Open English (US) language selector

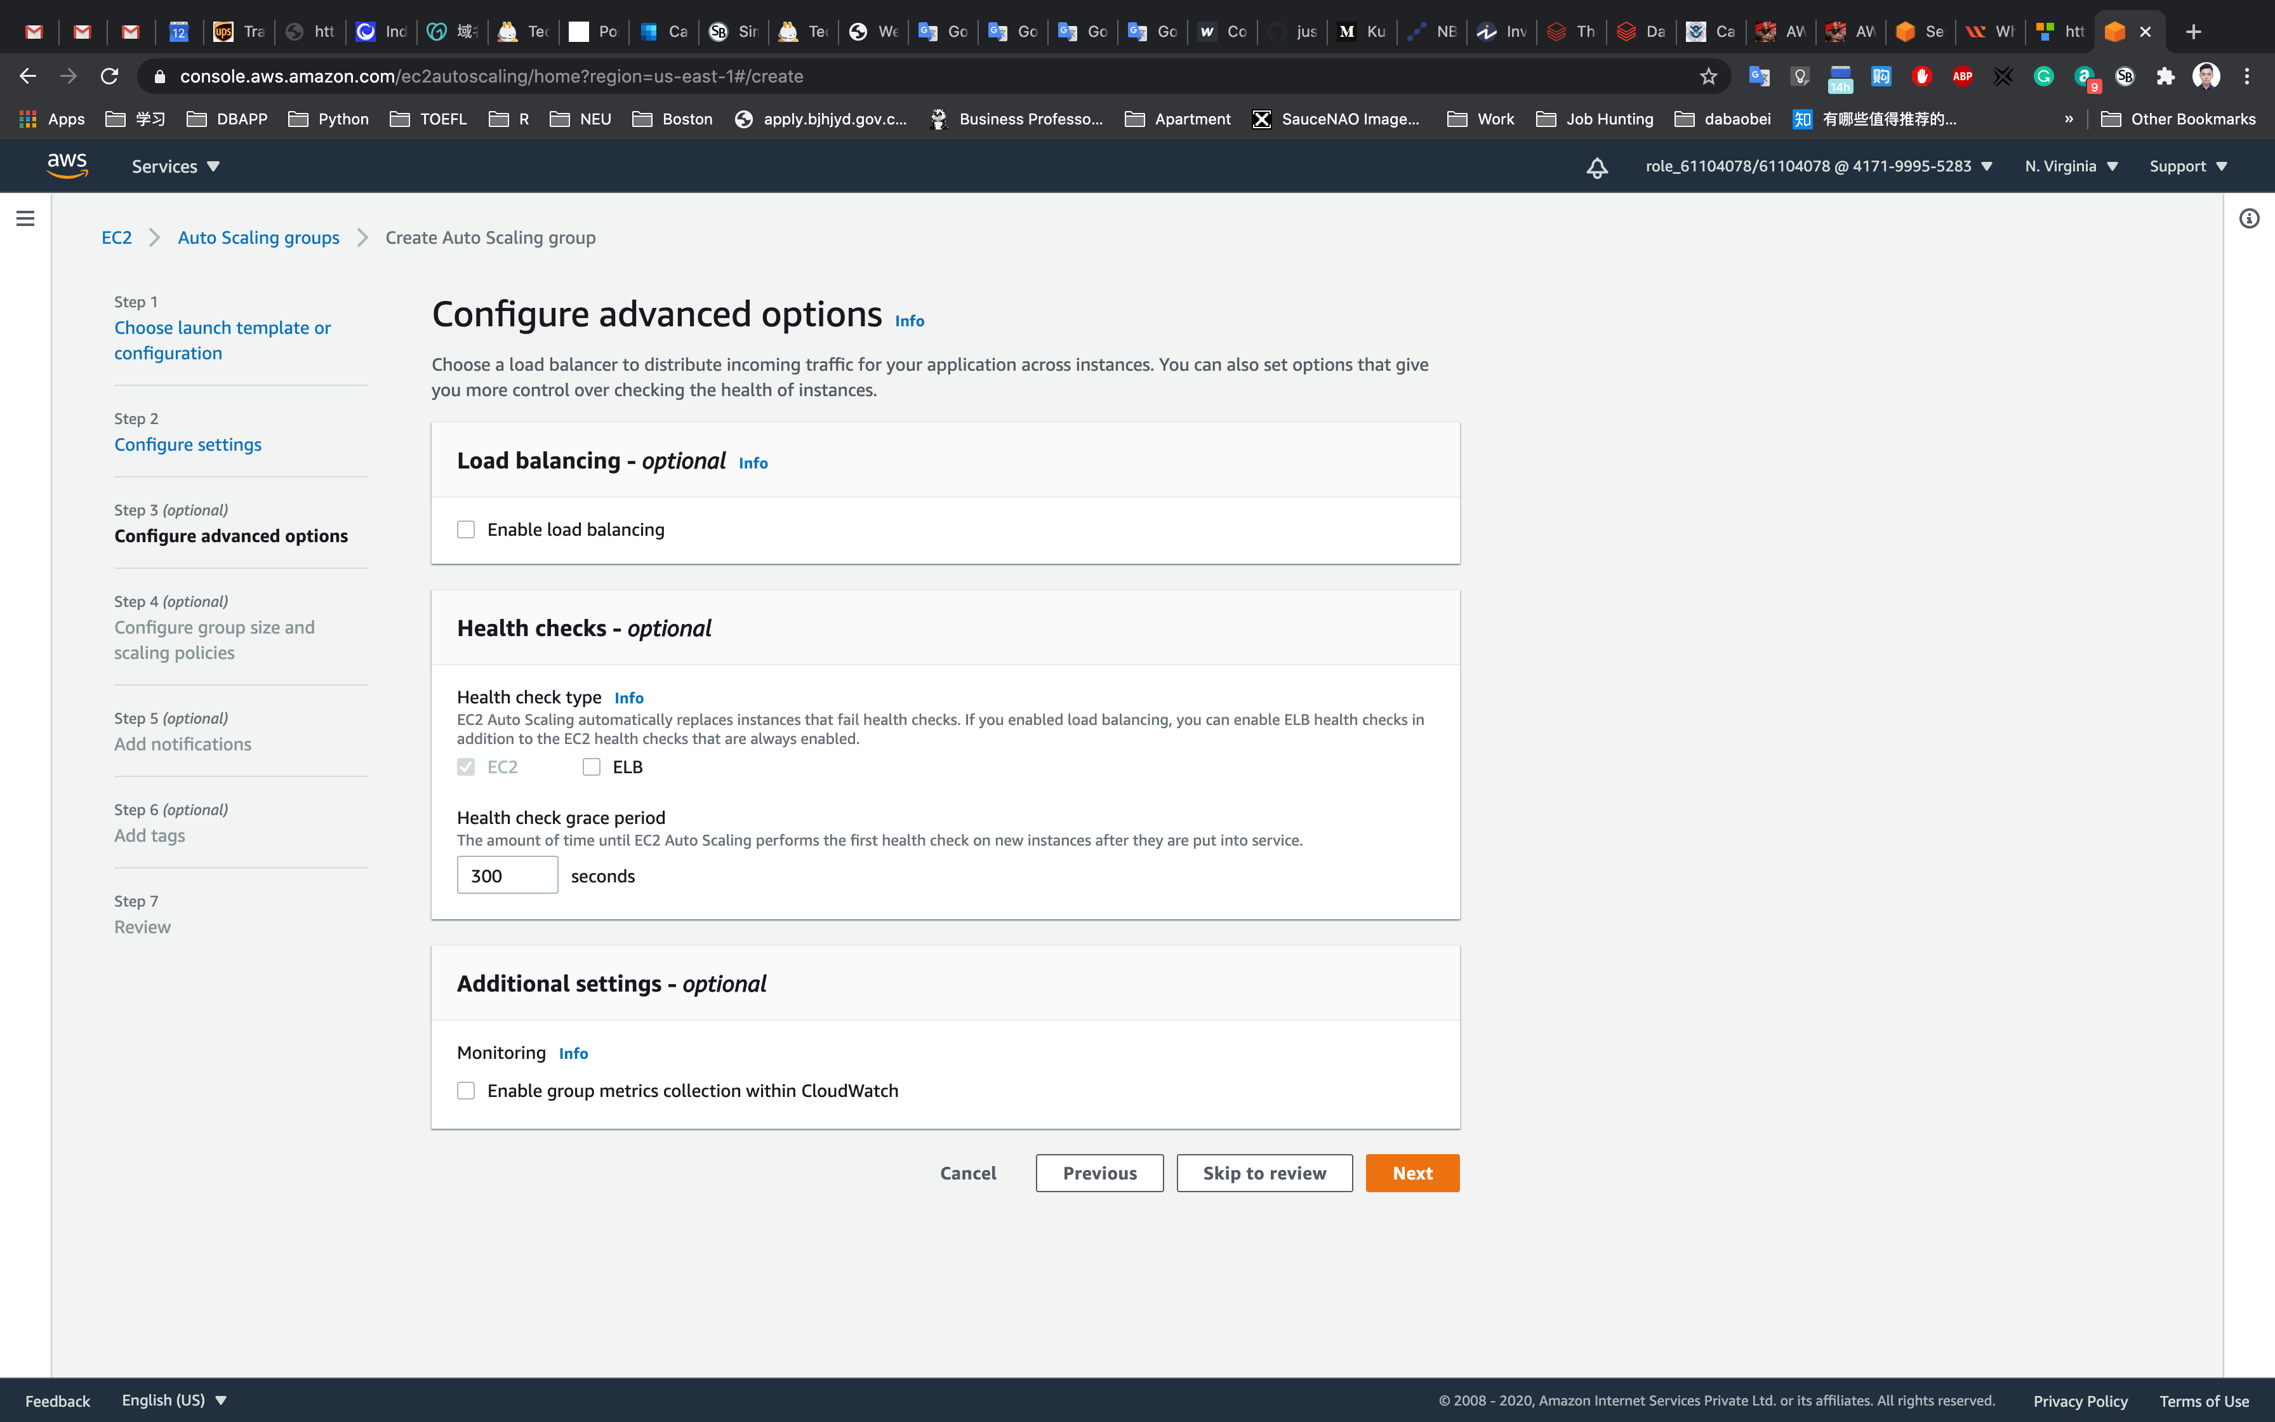point(174,1399)
